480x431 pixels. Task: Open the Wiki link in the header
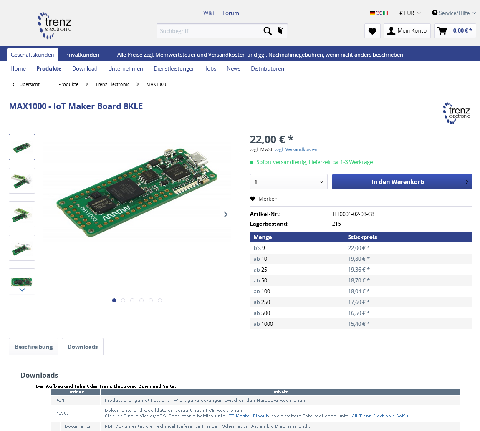coord(208,13)
